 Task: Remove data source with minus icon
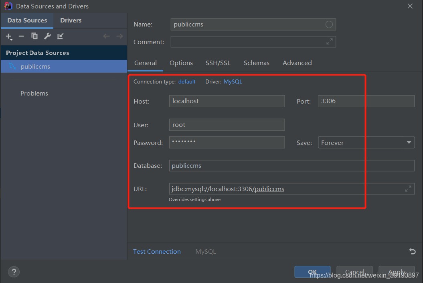[21, 36]
